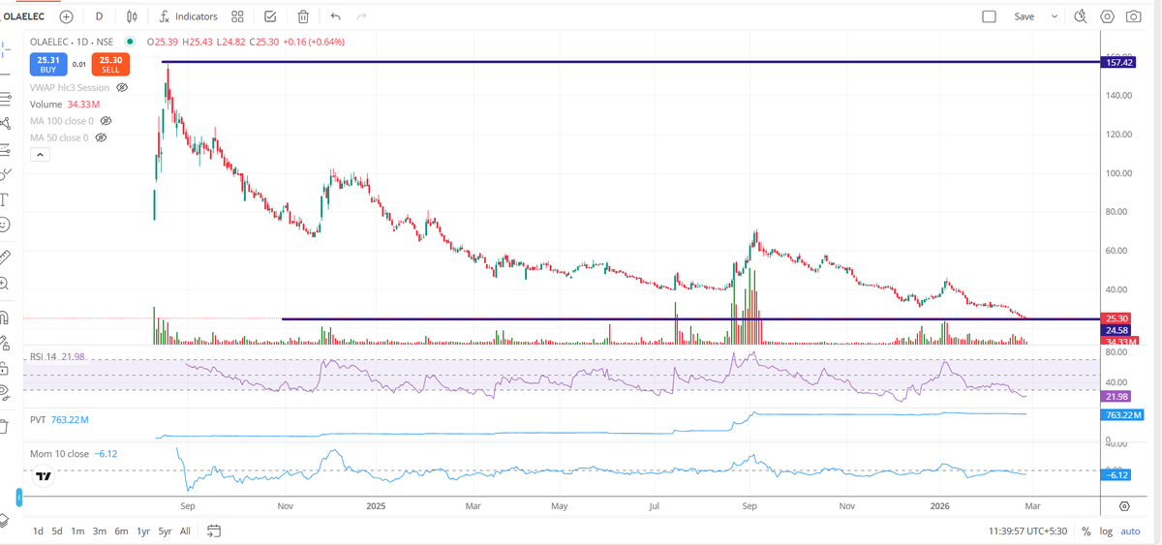Select the brush drawing tool
Viewport: 1162px width, 545px height.
click(x=5, y=174)
